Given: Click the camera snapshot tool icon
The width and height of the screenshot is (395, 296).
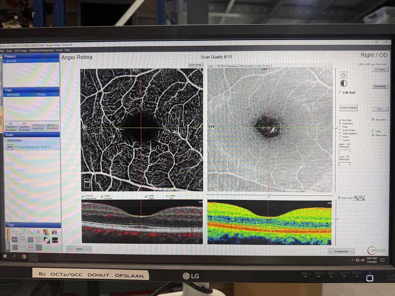Looking at the screenshot, I should (54, 232).
